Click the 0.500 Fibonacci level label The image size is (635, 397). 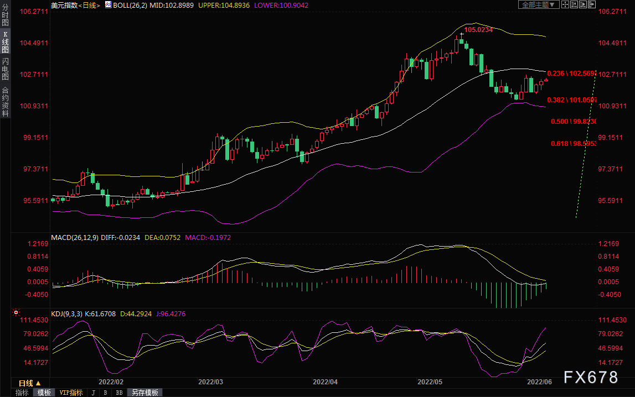coord(574,122)
